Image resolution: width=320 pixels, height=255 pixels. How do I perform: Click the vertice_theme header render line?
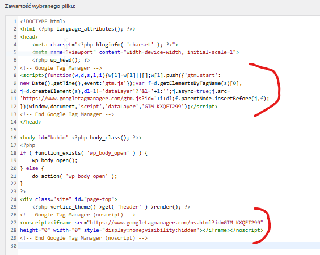pos(111,207)
